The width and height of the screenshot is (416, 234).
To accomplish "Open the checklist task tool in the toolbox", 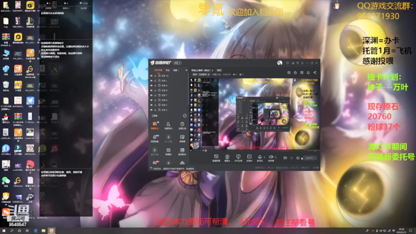I will (x=182, y=125).
